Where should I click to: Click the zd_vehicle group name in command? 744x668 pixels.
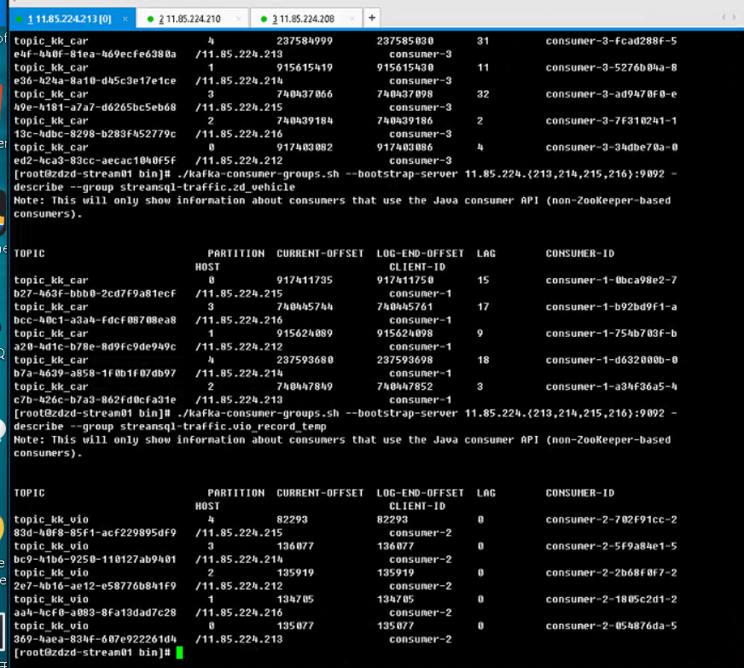coord(263,187)
